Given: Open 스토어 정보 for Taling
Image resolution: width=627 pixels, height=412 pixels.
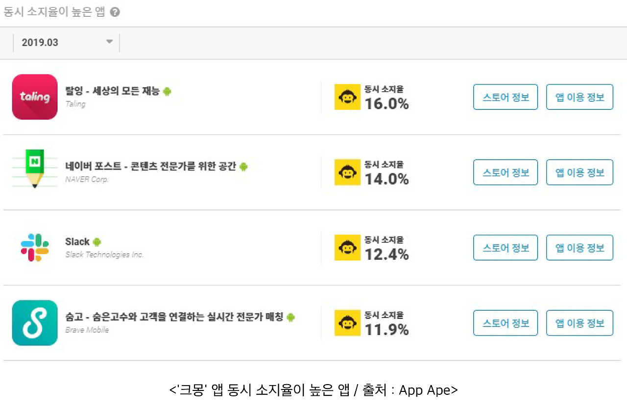Looking at the screenshot, I should [x=506, y=97].
